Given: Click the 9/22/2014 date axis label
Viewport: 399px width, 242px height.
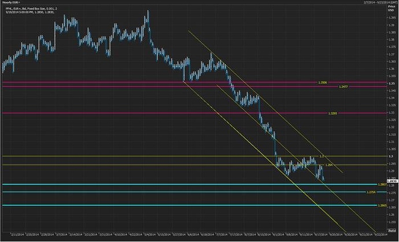Looking at the screenshot, I should point(380,233).
